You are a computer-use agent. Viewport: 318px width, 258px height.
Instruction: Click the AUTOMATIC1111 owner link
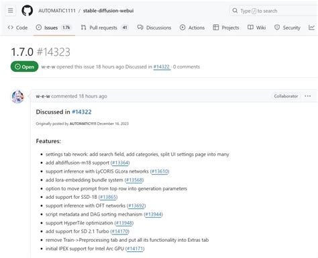click(x=57, y=11)
